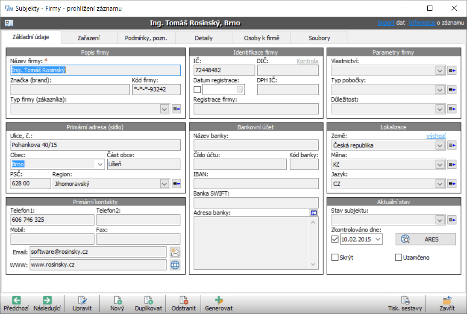
Task: Click the app icon in title bar
Action: 9,8
